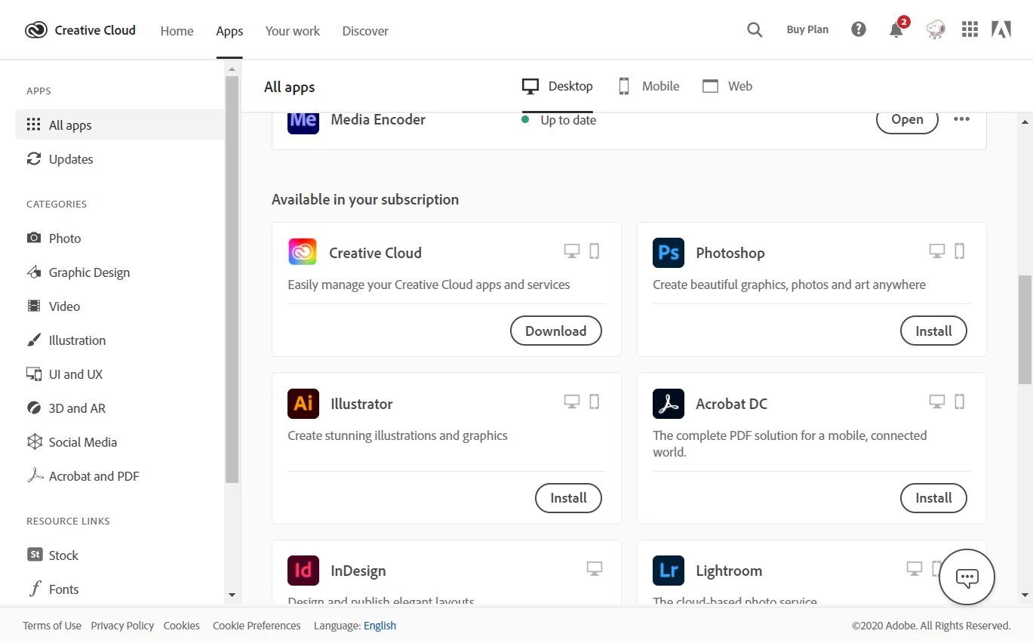Open the app switcher grid icon
1033x643 pixels.
point(970,29)
